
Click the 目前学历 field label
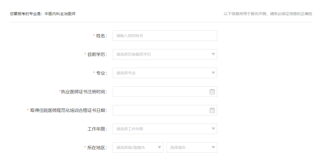pos(96,55)
